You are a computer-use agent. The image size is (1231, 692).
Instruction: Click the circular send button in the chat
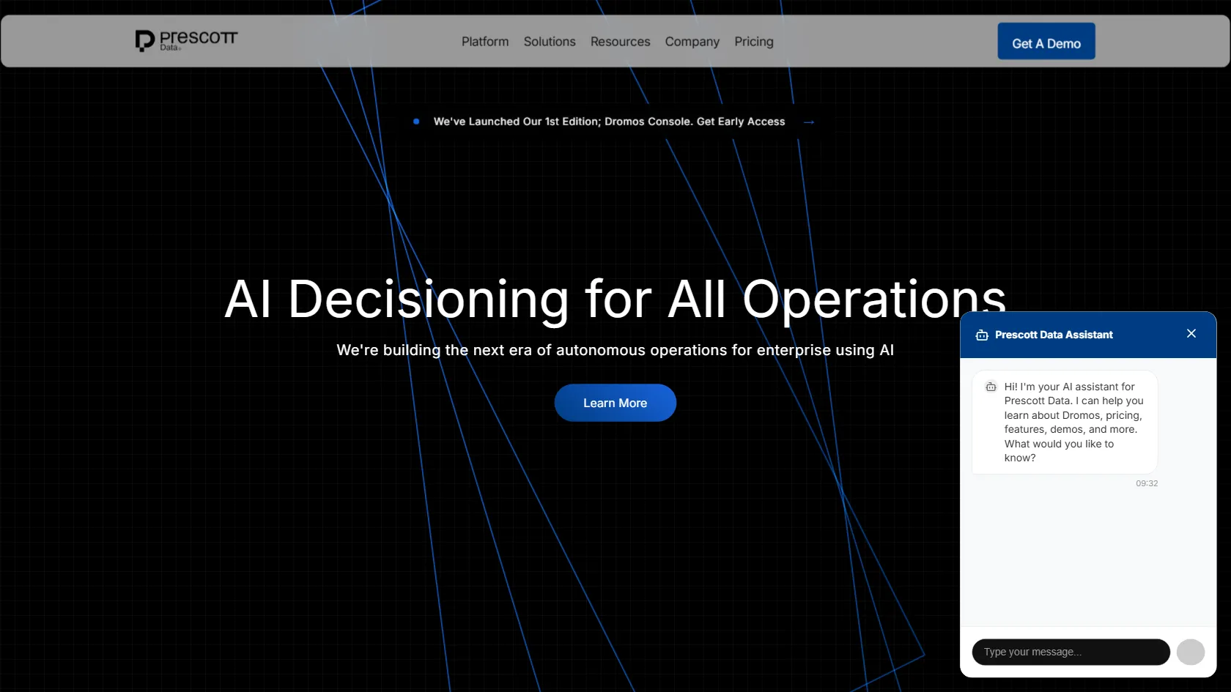(1191, 652)
